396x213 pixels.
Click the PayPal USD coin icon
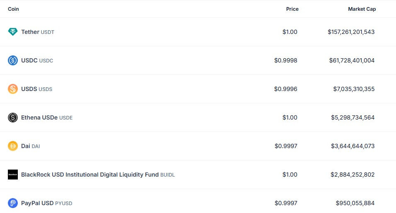12,203
